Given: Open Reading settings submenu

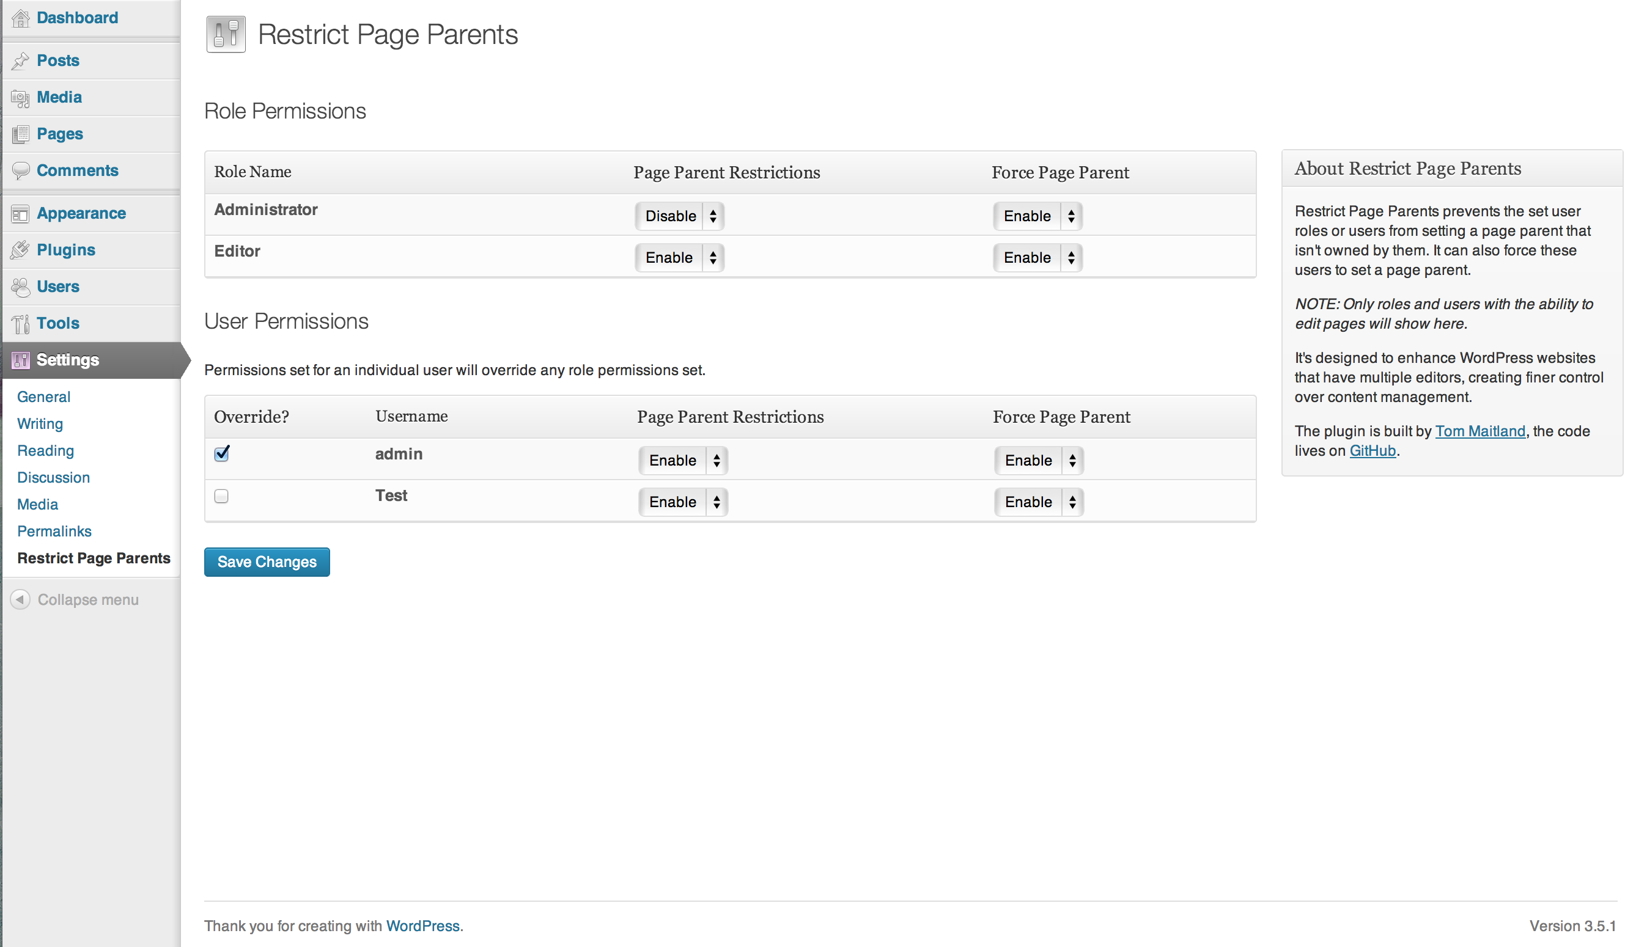Looking at the screenshot, I should coord(45,451).
